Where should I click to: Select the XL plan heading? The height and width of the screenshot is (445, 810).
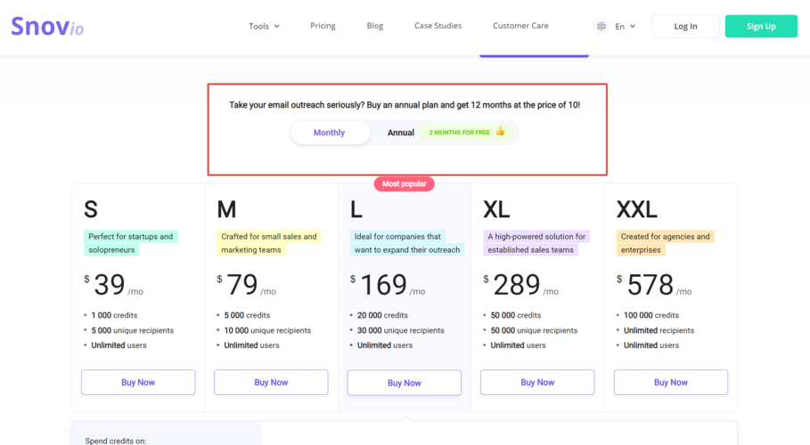click(496, 209)
